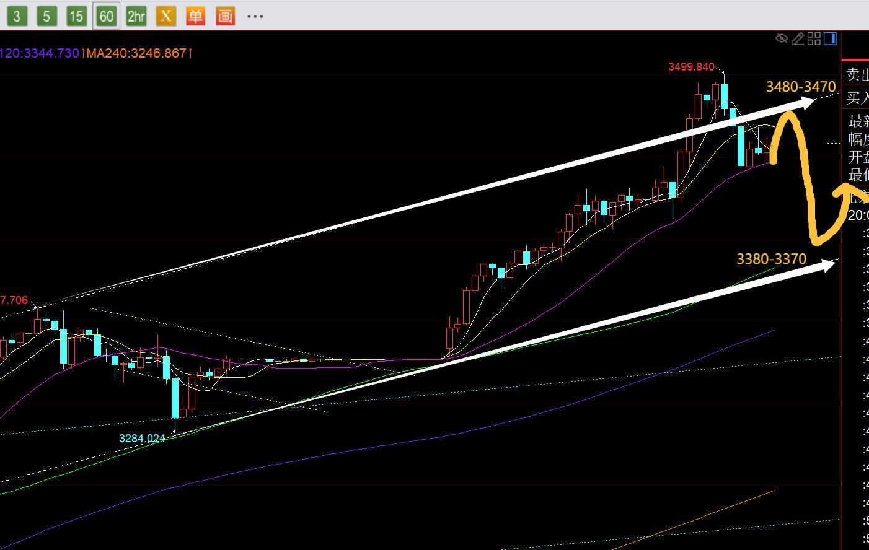Click the 3480-3470 resistance annotation text

click(x=801, y=87)
